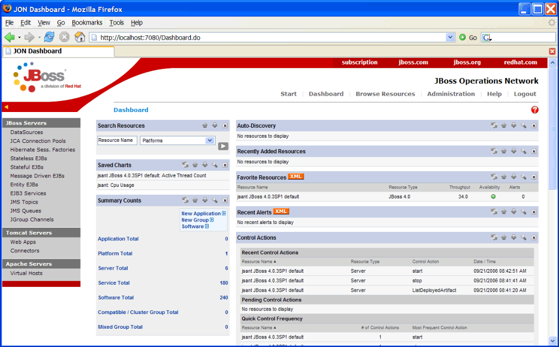Go to Browse Resources in navigation
559x347 pixels.
click(x=385, y=94)
